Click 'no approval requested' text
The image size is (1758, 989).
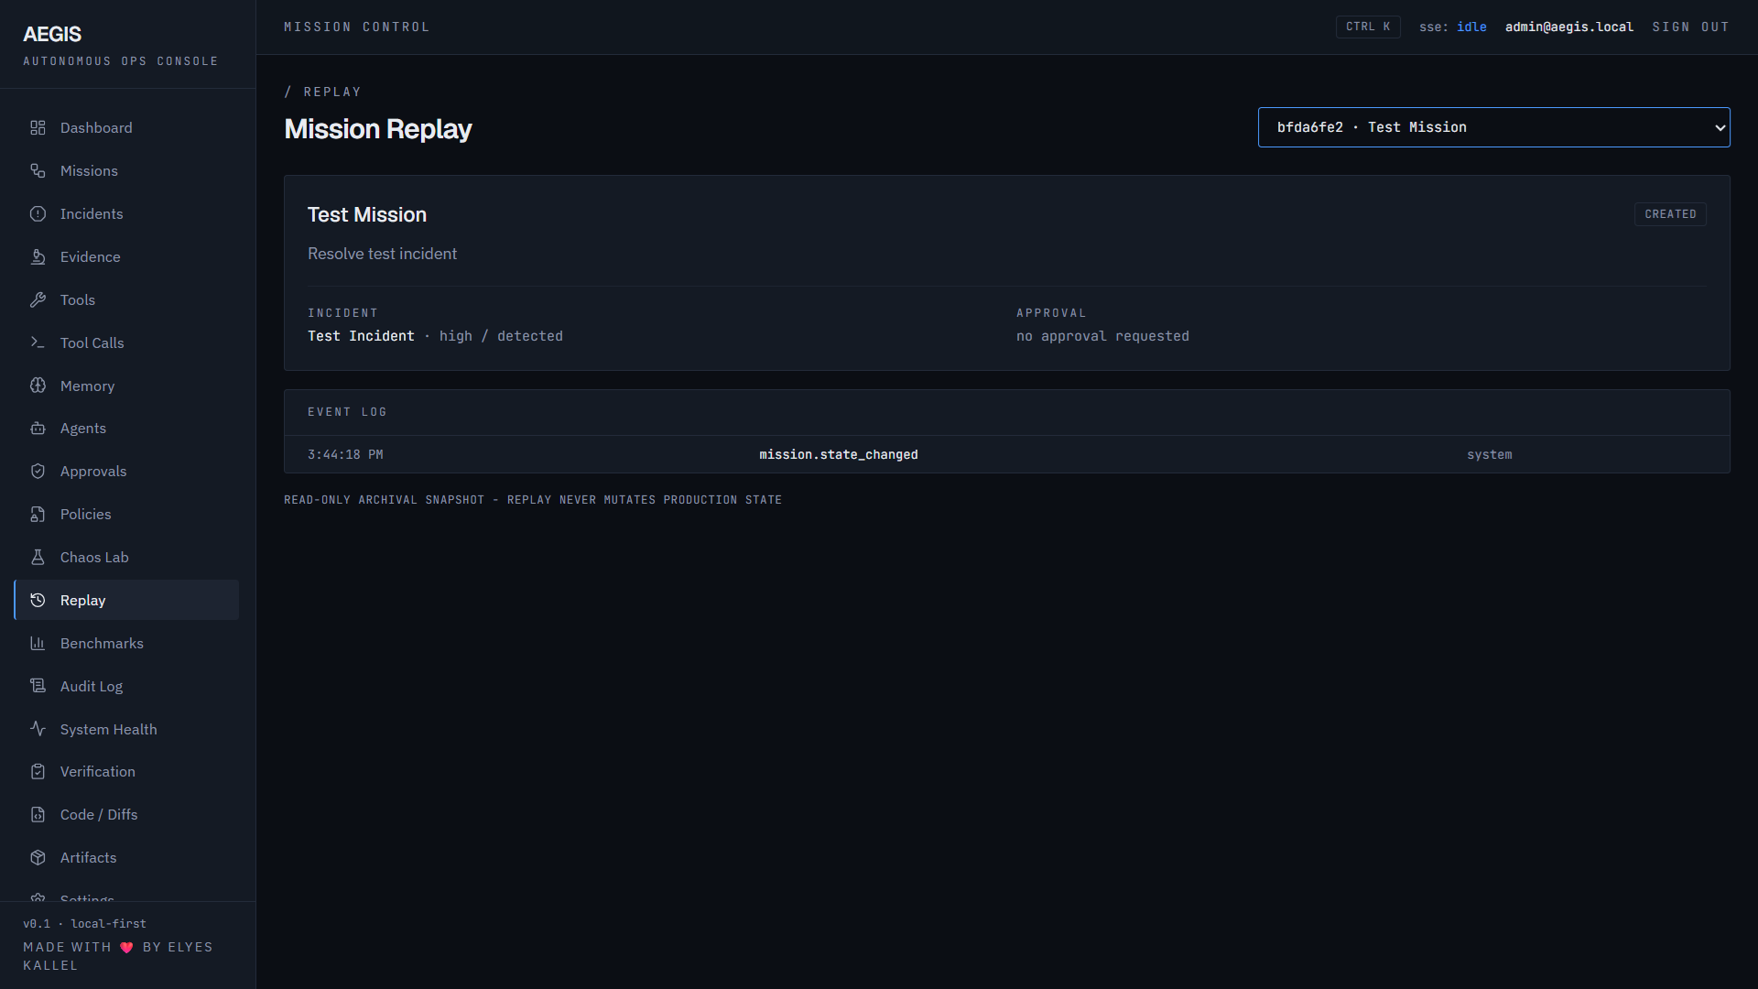(x=1102, y=336)
